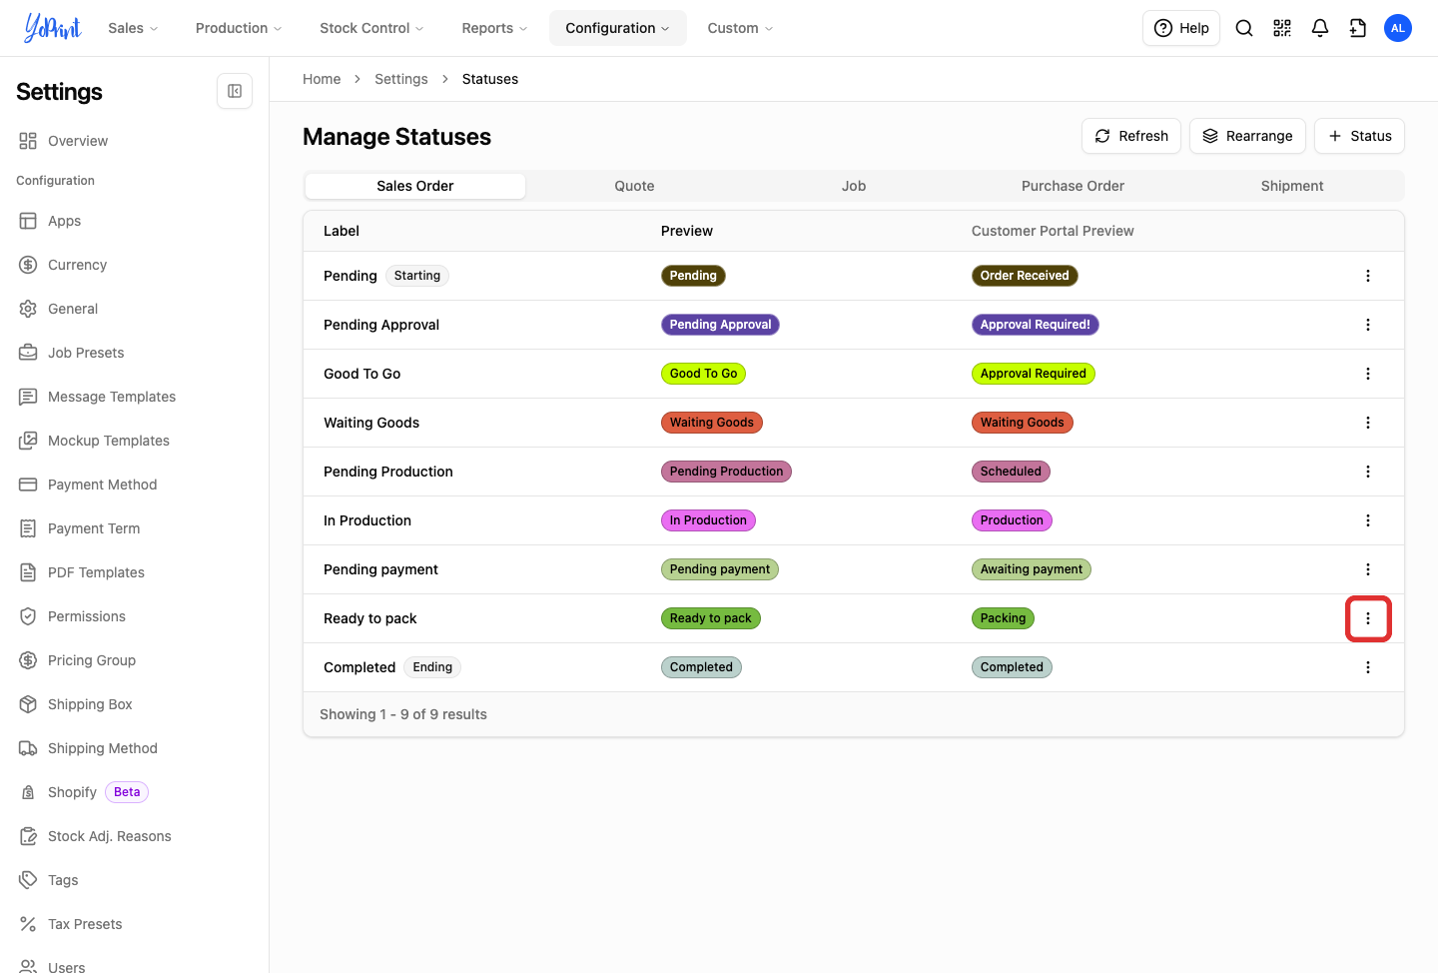Expand the Sales dropdown menu
Image resolution: width=1438 pixels, height=973 pixels.
133,28
